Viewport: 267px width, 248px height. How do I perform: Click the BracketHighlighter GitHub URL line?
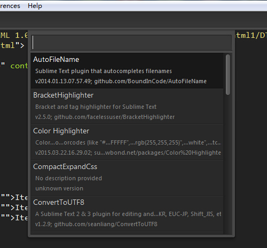[x=105, y=117]
